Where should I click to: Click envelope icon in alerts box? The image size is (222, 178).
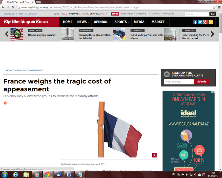[x=167, y=74]
